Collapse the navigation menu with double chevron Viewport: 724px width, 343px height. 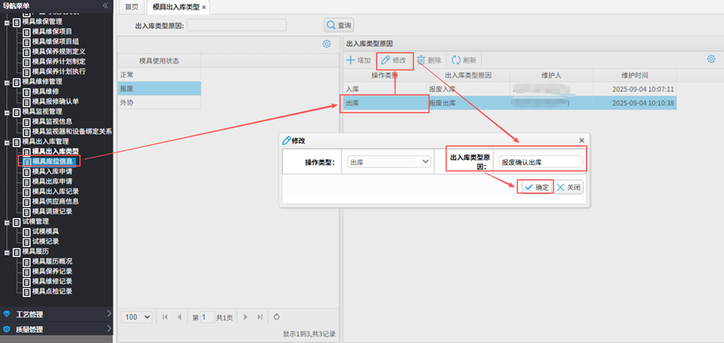coord(106,6)
